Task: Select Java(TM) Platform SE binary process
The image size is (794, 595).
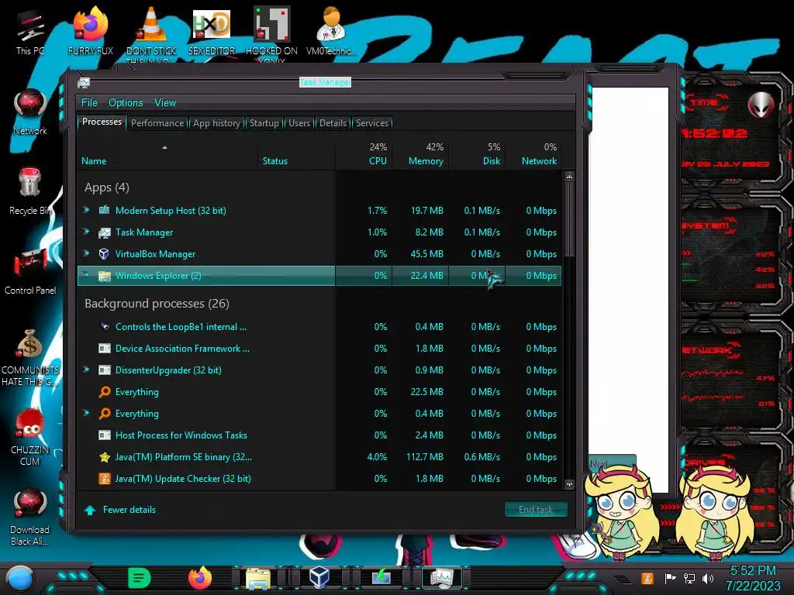Action: 319,457
